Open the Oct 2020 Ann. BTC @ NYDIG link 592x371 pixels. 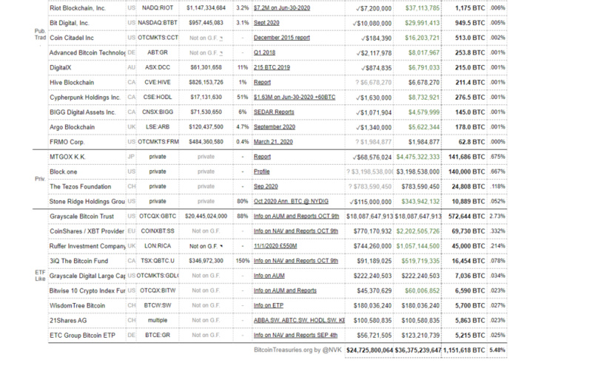(x=291, y=201)
